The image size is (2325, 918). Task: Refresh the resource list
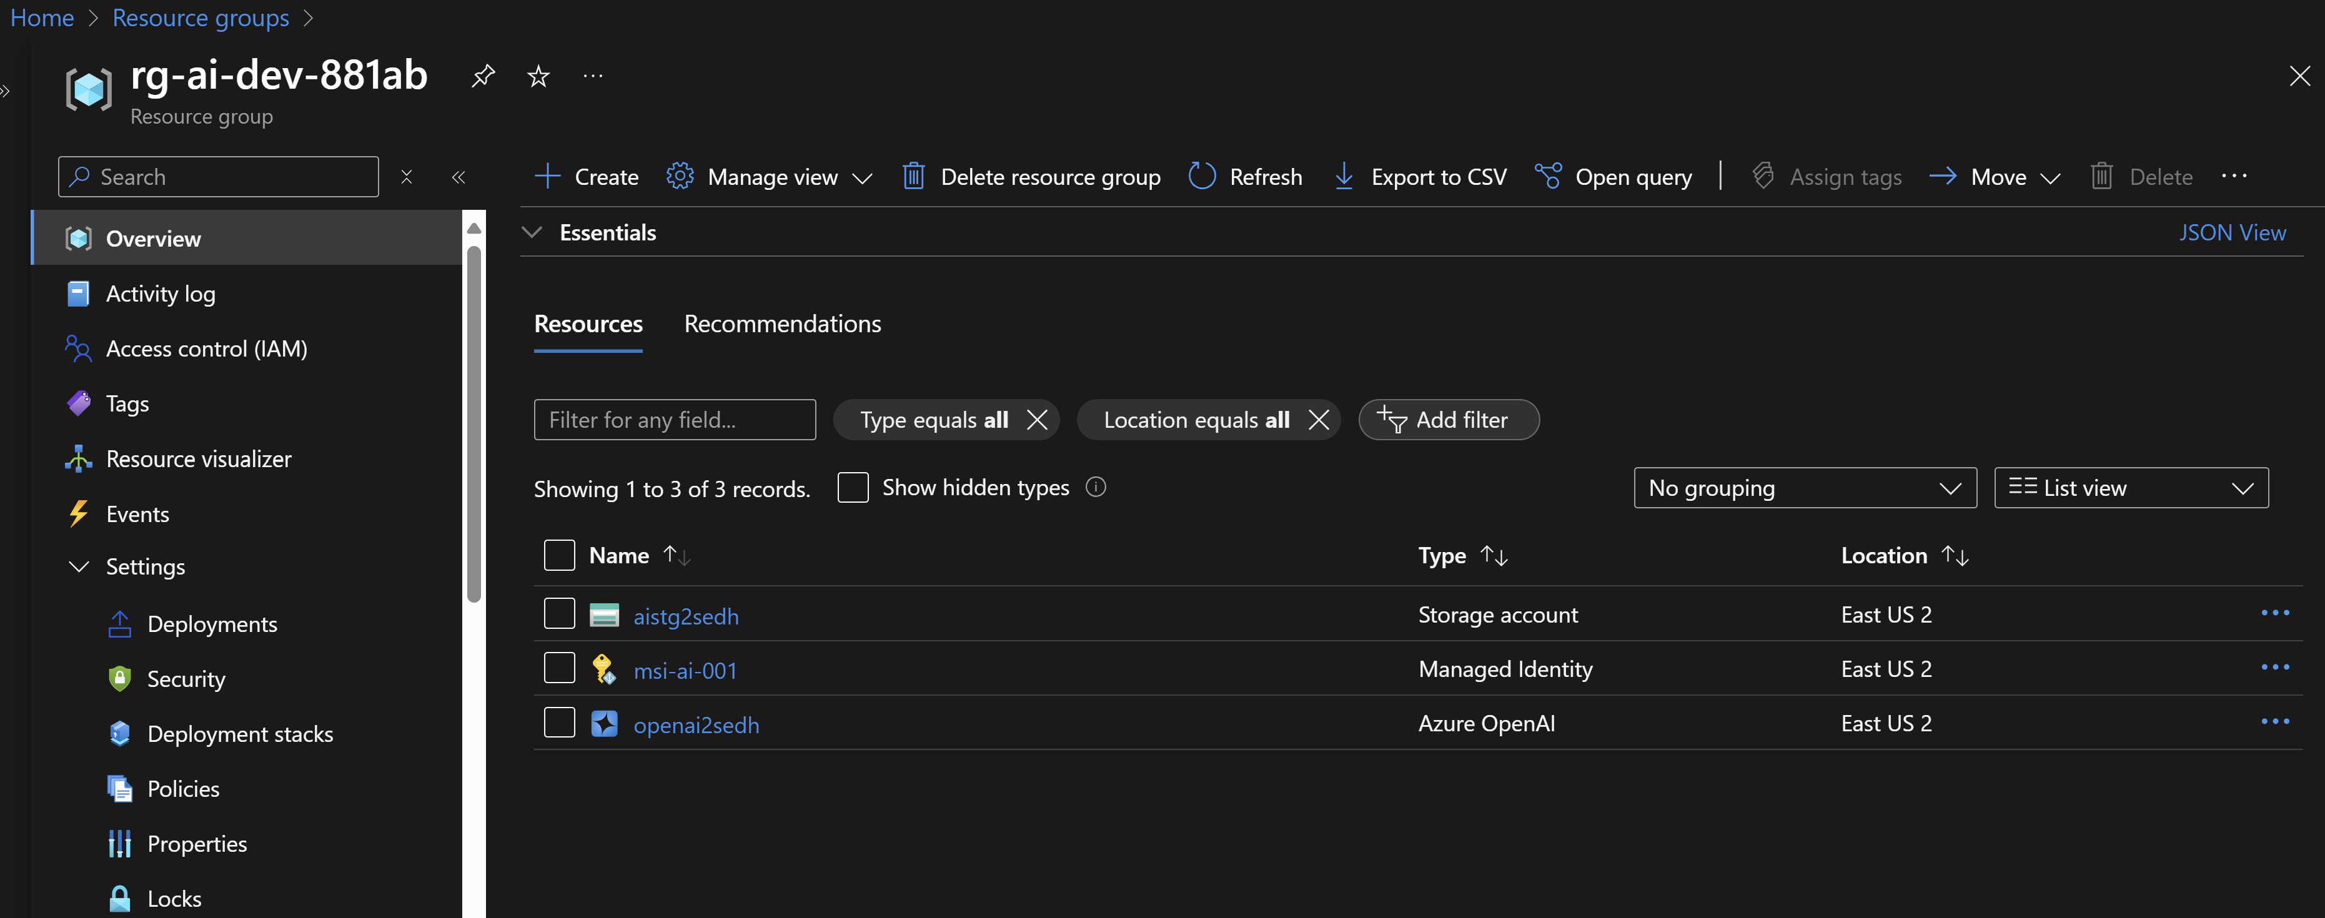click(1246, 177)
